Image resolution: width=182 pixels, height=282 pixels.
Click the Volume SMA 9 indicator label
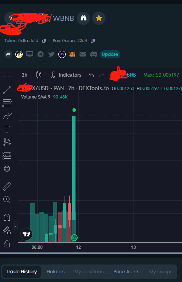click(36, 97)
